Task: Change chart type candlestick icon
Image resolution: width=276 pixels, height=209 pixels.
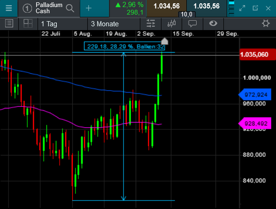Action: 171,23
